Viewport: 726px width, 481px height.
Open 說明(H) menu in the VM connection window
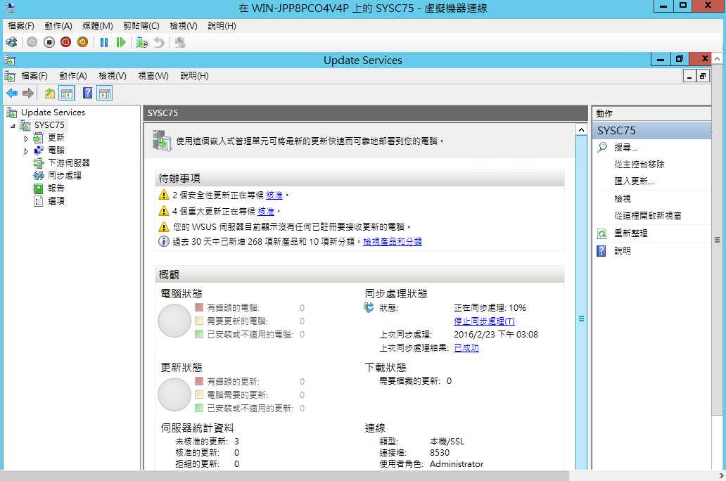222,26
